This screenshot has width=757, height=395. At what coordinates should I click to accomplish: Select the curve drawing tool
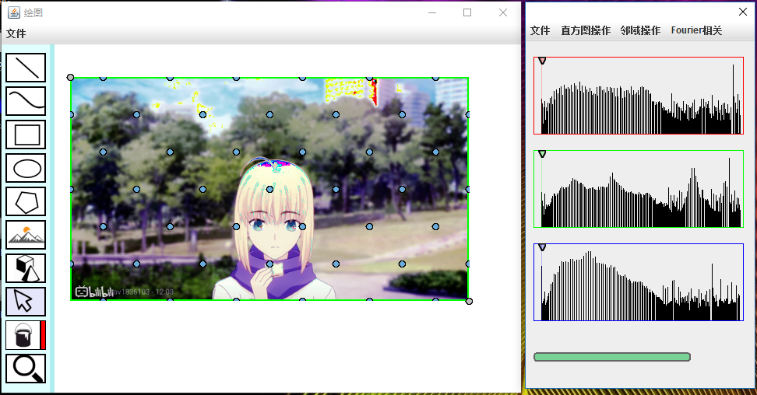point(26,101)
